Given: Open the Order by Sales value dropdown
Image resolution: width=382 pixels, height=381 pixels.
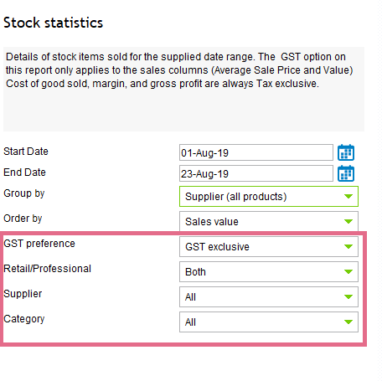Looking at the screenshot, I should pos(269,222).
